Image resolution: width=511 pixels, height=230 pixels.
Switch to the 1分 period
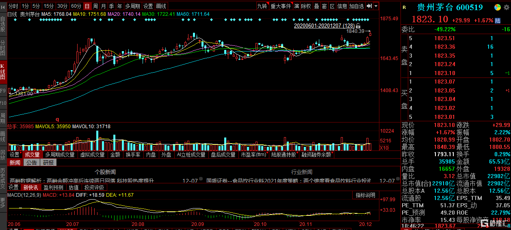point(25,6)
